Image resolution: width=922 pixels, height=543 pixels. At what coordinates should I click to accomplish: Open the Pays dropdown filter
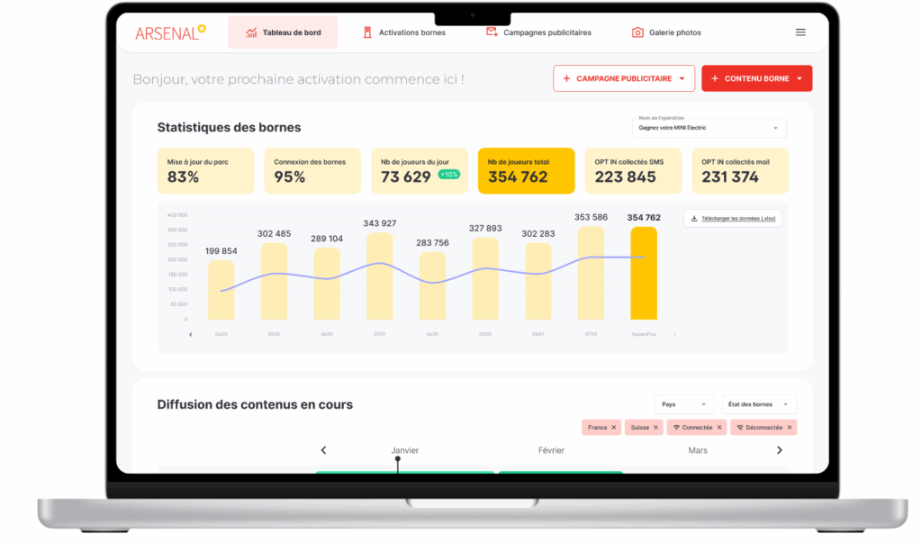[x=685, y=403]
